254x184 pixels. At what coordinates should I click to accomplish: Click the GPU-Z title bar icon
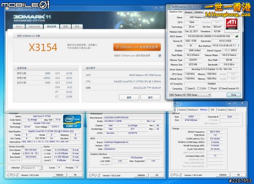click(x=169, y=6)
